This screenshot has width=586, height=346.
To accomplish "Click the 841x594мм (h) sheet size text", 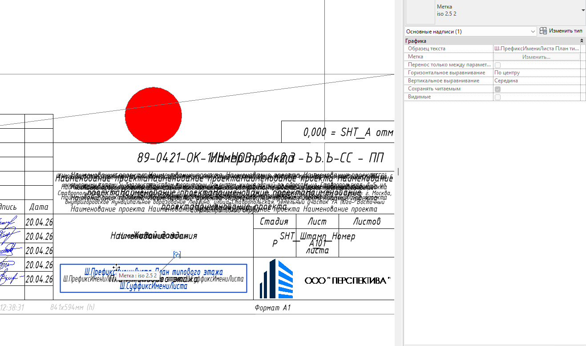I will point(73,307).
